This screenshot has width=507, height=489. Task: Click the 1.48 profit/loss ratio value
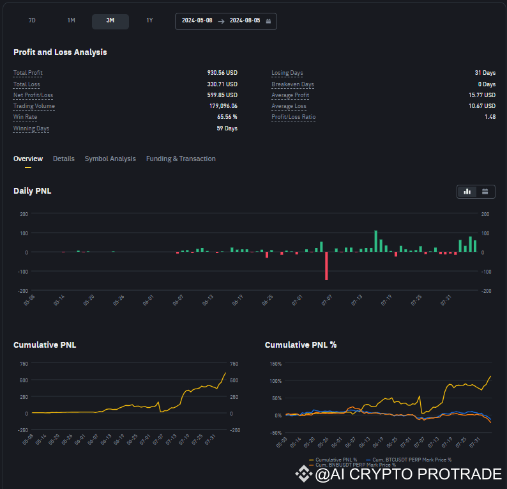pyautogui.click(x=490, y=117)
